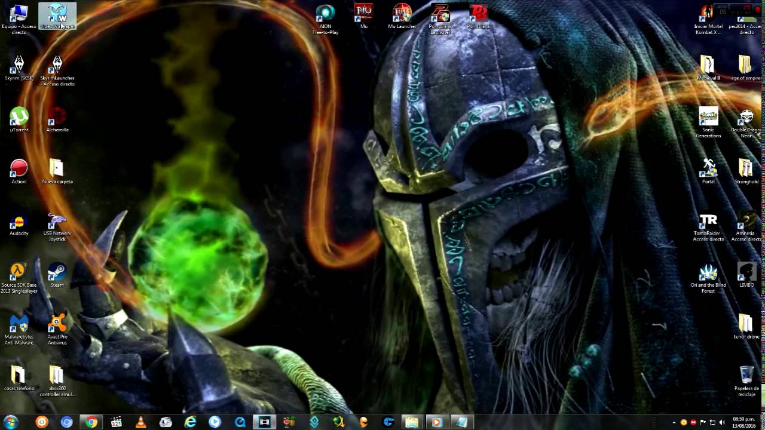Viewport: 765px width, 430px height.
Task: Launch Skyrim (SKSE) from the desktop
Action: [x=19, y=68]
